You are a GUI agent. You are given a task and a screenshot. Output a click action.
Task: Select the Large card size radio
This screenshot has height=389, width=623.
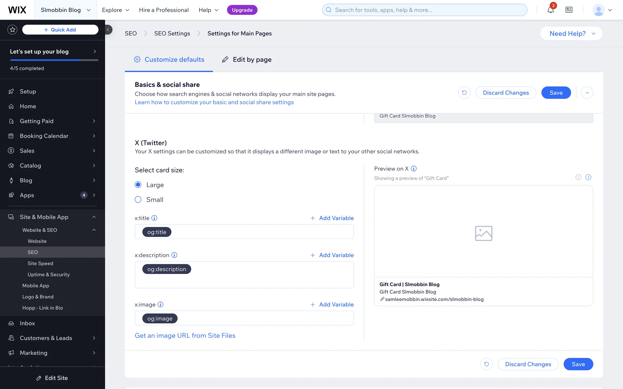pos(138,185)
